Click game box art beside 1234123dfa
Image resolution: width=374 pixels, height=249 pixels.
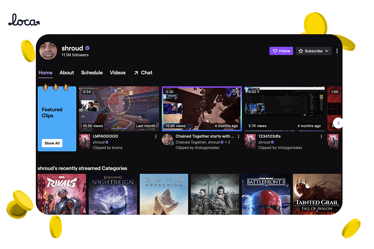tap(250, 141)
